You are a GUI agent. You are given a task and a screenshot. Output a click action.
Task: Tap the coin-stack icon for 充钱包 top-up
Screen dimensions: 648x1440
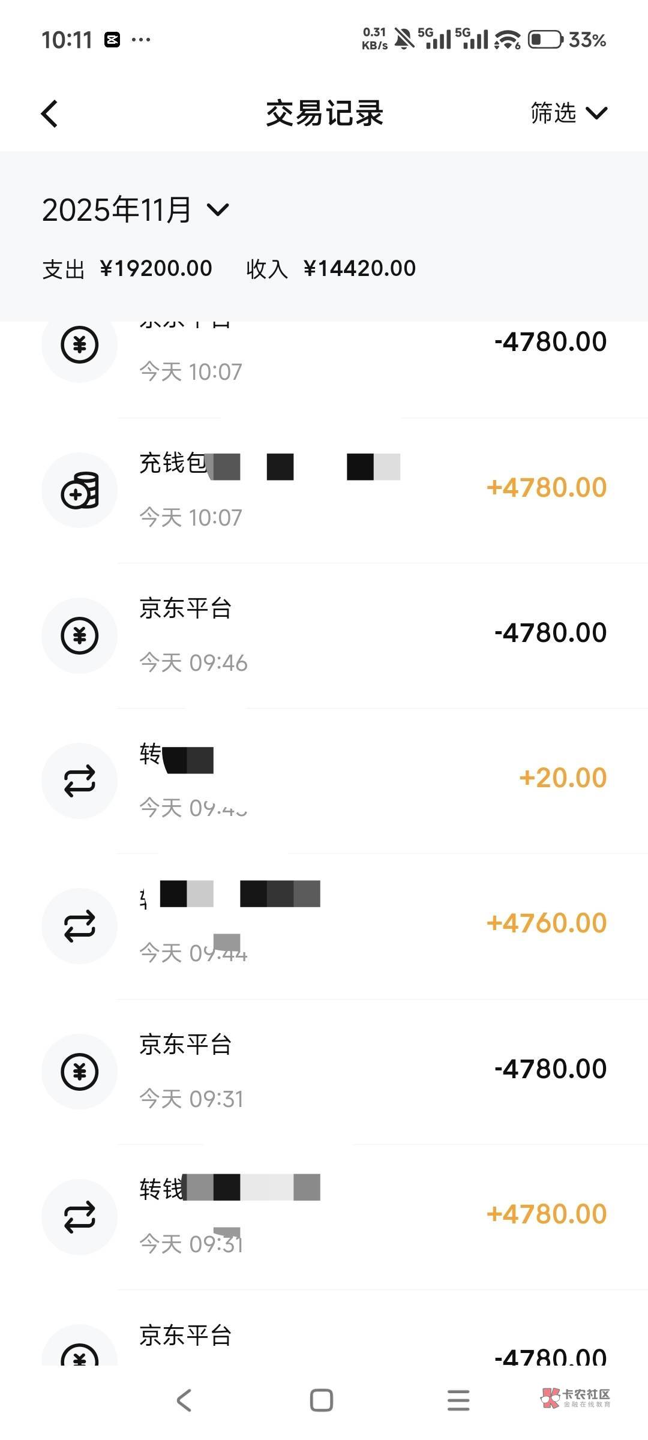click(80, 490)
